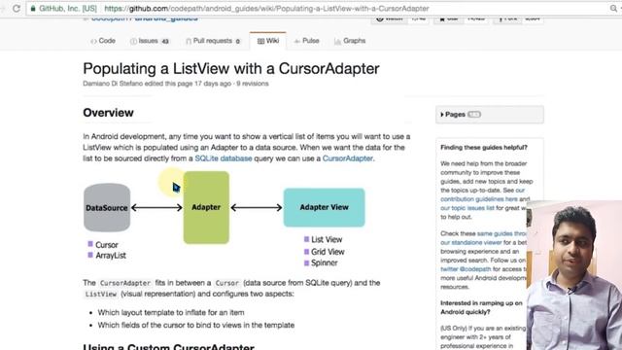Open the Issues tab

click(150, 41)
